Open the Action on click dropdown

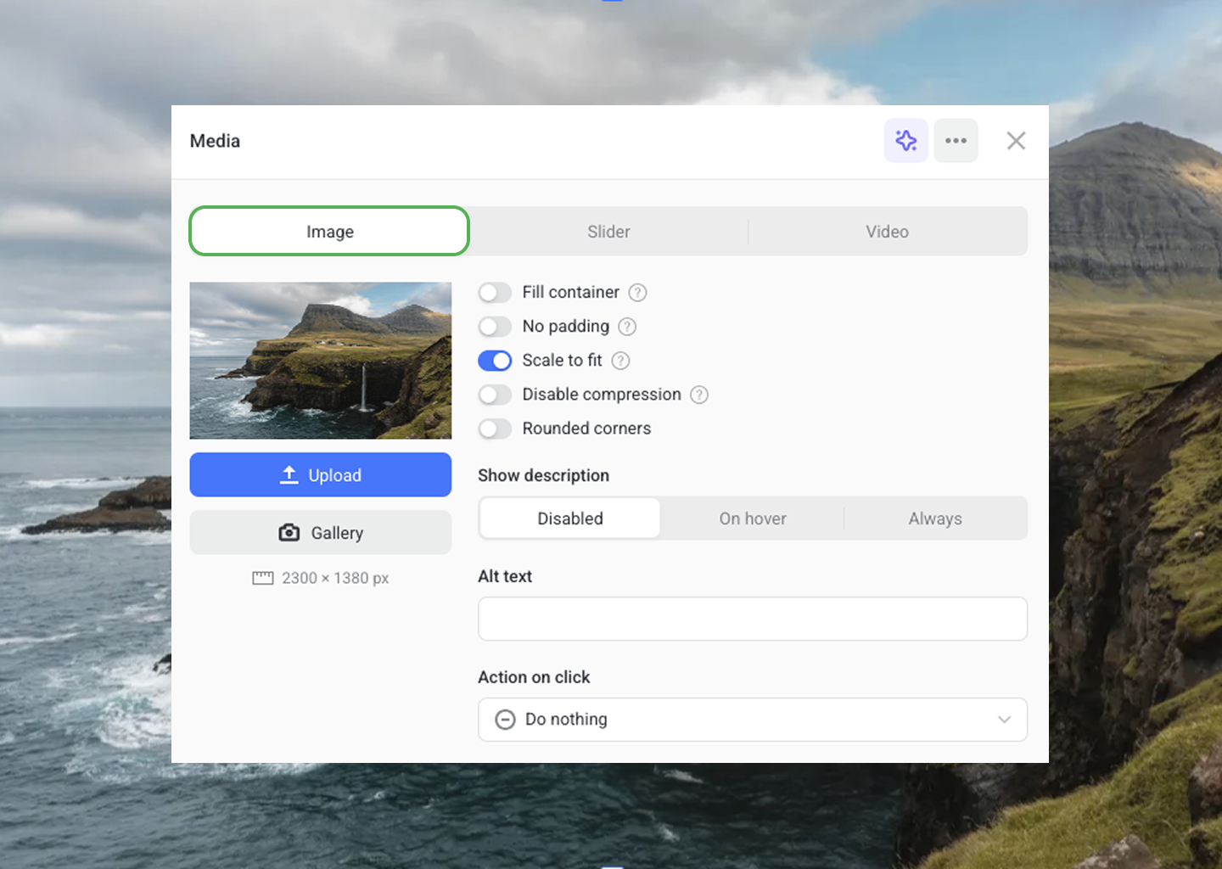pyautogui.click(x=752, y=720)
